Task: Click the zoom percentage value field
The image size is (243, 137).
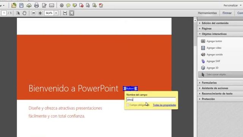Action: [49, 13]
